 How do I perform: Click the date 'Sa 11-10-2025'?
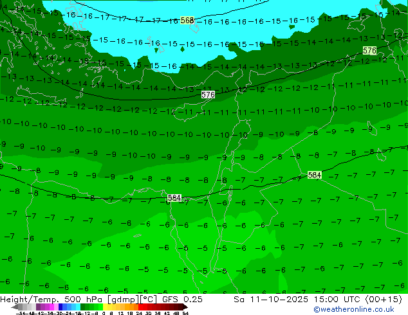271,299
